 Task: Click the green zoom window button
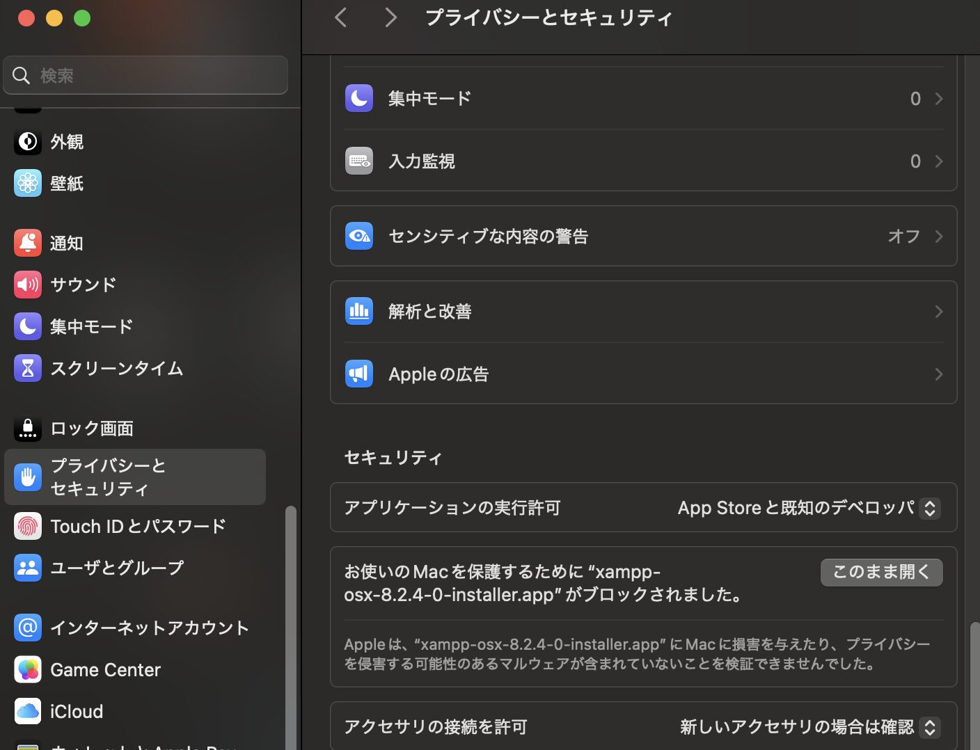(82, 18)
